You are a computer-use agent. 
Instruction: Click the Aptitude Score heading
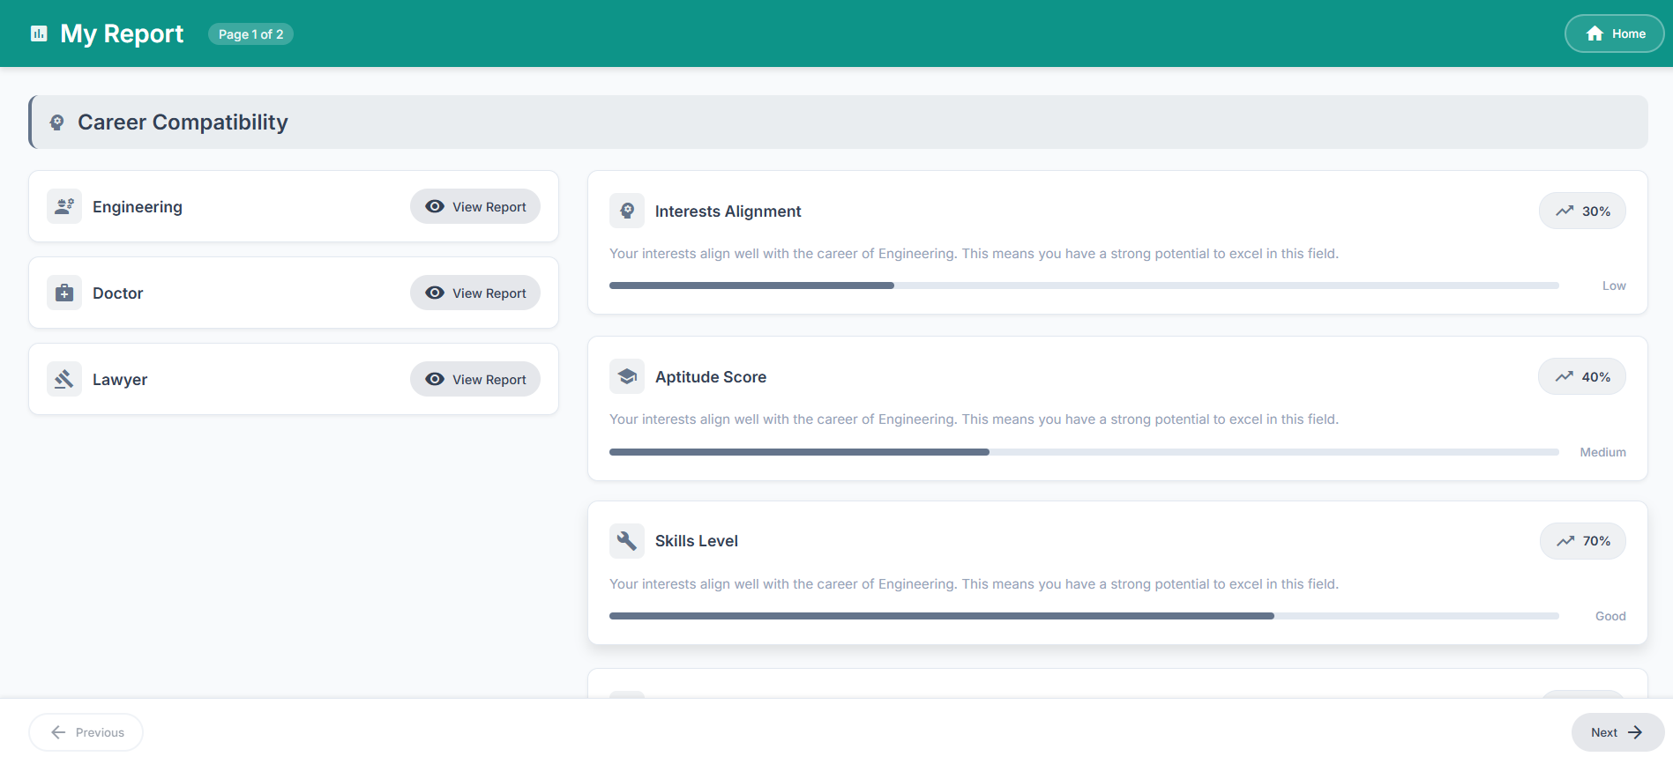(x=711, y=376)
